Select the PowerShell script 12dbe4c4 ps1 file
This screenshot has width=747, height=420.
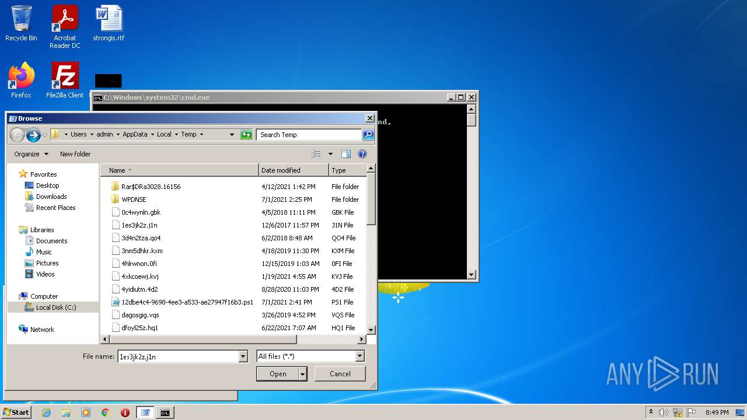tap(183, 302)
